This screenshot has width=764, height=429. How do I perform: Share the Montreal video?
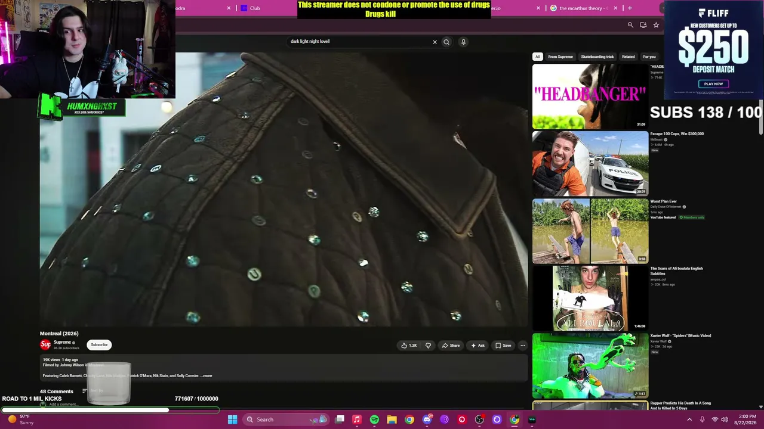coord(451,346)
